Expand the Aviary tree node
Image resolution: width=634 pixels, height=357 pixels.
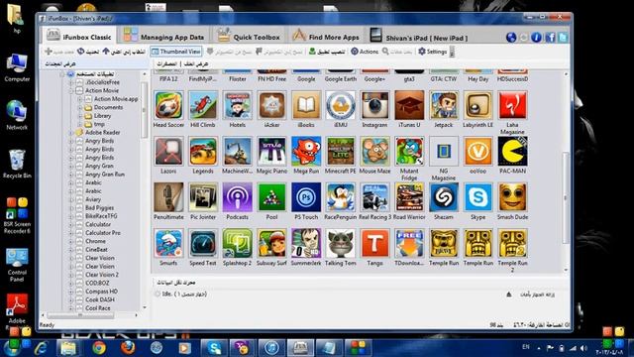71,199
